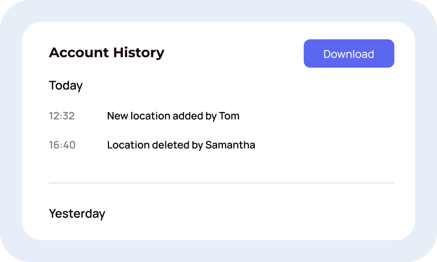Click the word 'by' before Tom
Image resolution: width=437 pixels, height=262 pixels.
click(x=211, y=117)
